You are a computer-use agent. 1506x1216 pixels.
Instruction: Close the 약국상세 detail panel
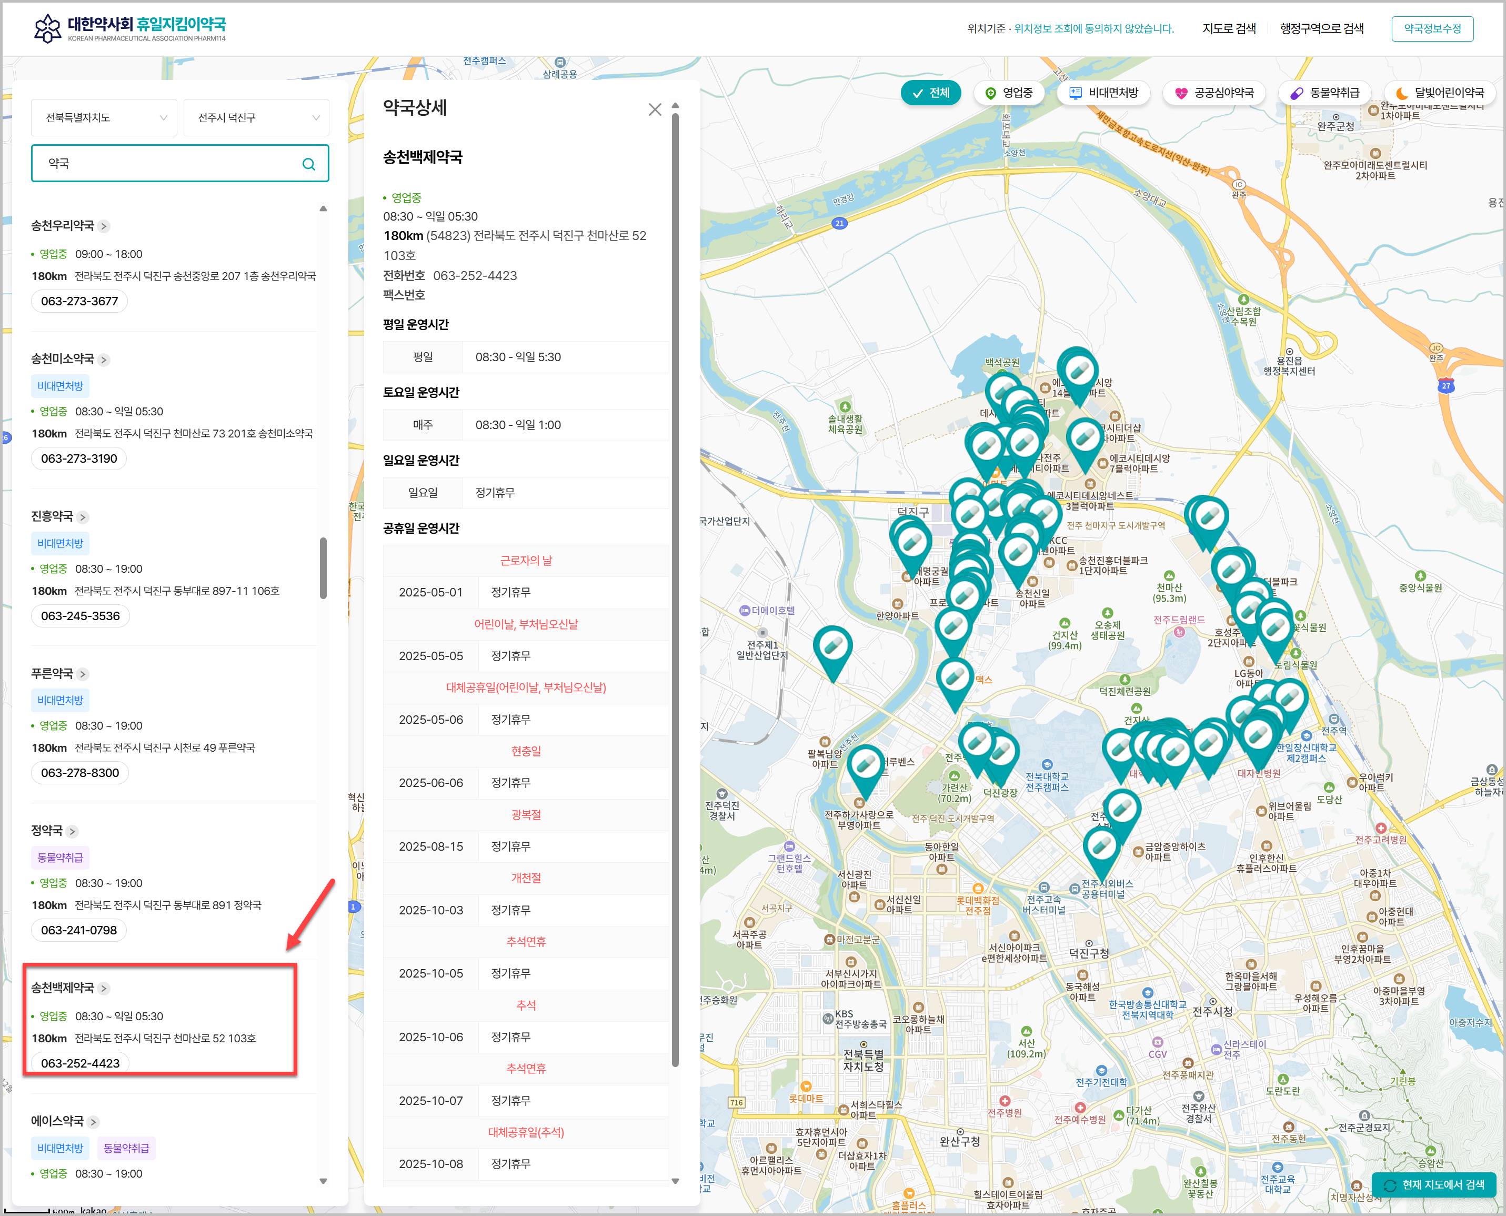(x=654, y=109)
